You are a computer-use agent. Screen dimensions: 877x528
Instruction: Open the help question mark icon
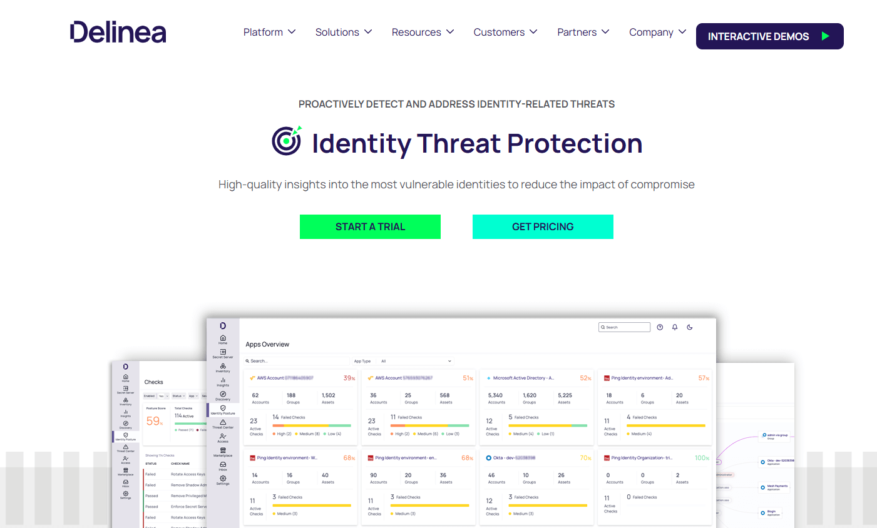[660, 327]
